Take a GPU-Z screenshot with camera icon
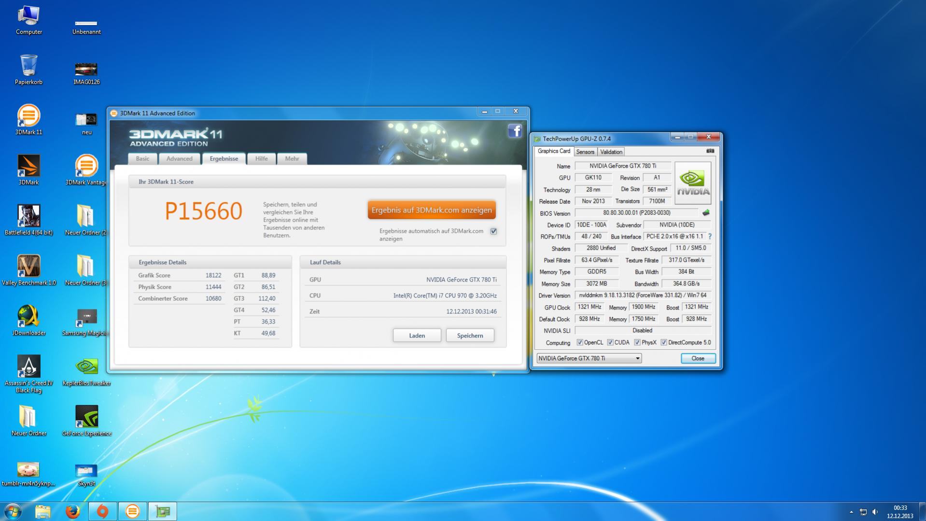926x521 pixels. tap(710, 151)
